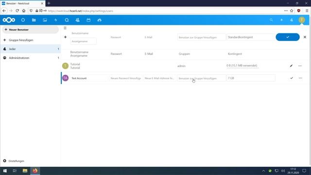The image size is (311, 175).
Task: Click Test Account display name field
Action: (x=89, y=78)
